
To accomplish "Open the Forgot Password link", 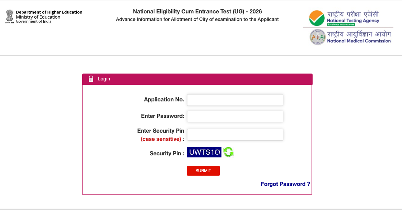I will [x=285, y=184].
